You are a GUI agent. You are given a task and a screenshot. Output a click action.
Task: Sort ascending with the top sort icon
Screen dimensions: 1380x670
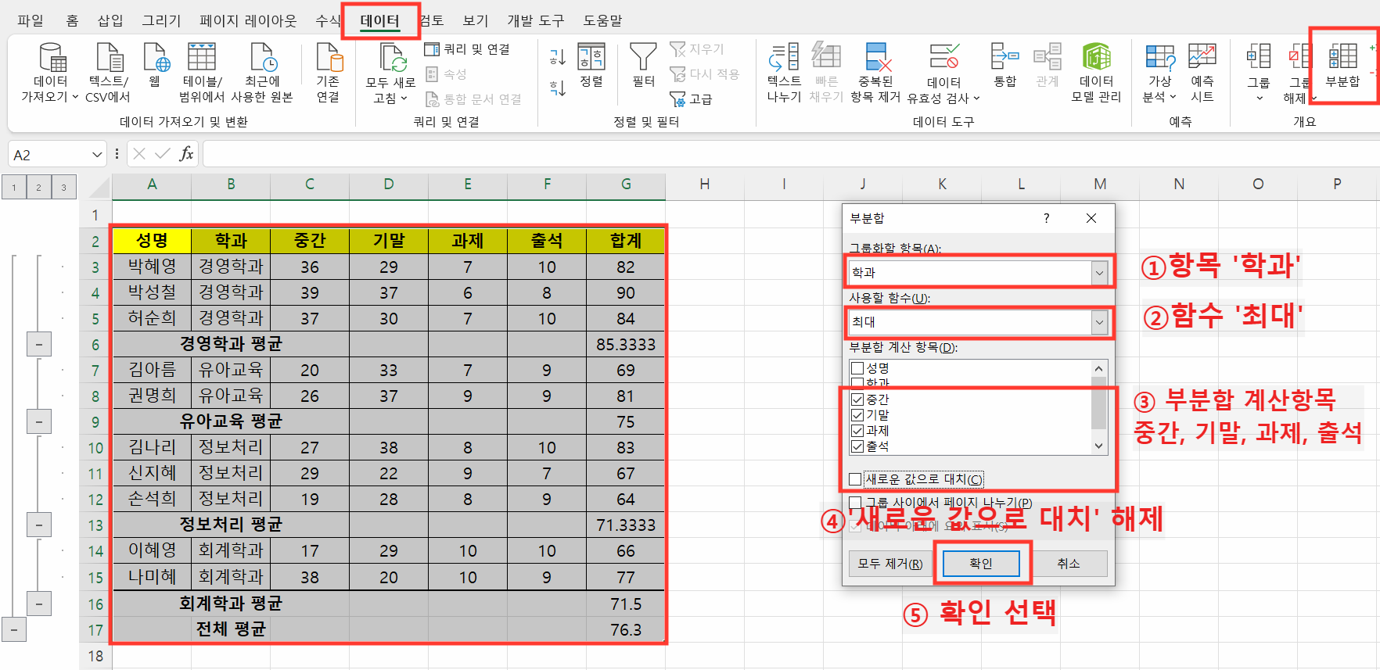557,57
